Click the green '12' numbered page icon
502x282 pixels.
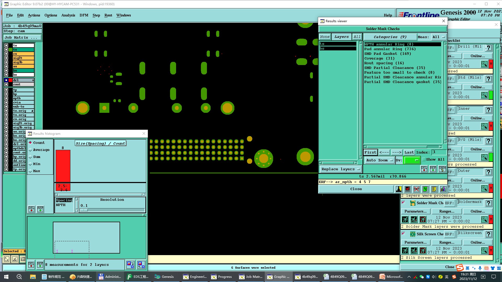pyautogui.click(x=425, y=189)
